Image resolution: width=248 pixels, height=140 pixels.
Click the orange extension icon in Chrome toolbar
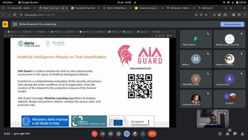coord(214,15)
